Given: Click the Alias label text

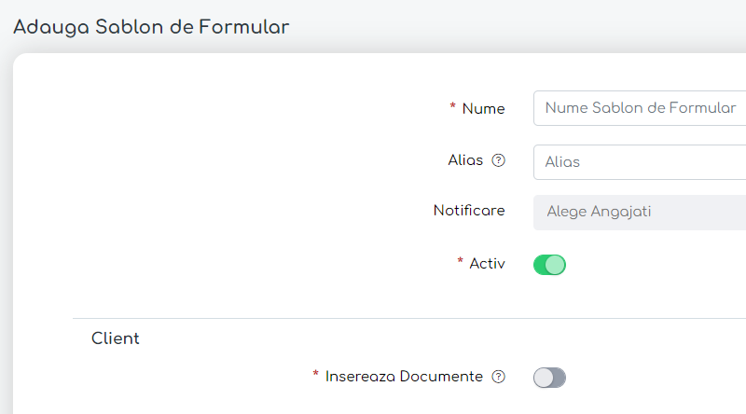Looking at the screenshot, I should [x=465, y=160].
